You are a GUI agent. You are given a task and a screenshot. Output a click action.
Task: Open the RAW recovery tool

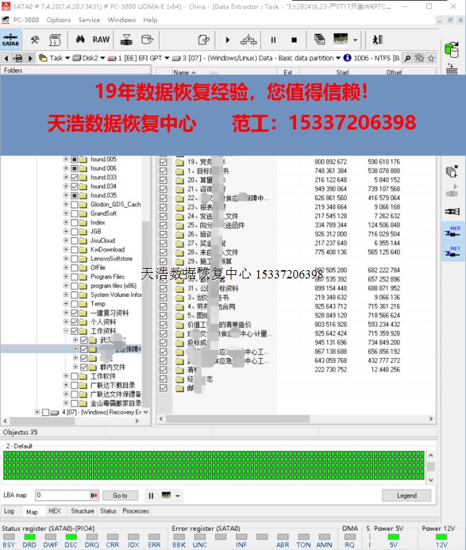[x=101, y=40]
